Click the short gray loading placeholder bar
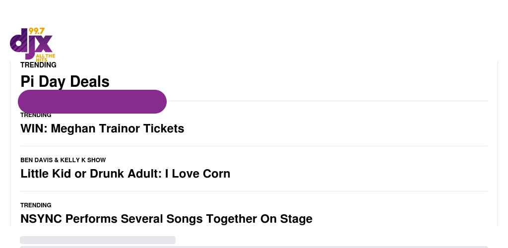 (x=98, y=240)
